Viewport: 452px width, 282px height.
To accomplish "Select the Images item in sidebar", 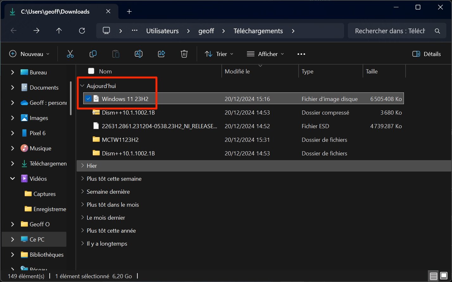I will [x=39, y=118].
